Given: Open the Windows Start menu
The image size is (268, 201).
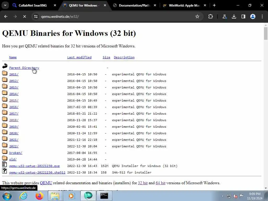Looking at the screenshot, I should (7, 196).
